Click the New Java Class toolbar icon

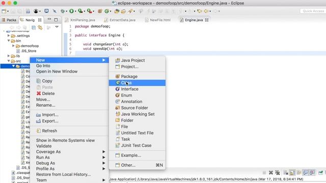coord(107,11)
